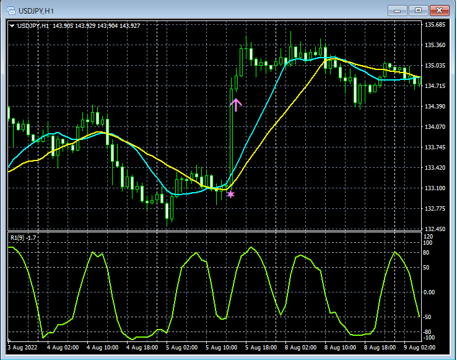Click the 8 Aug 18:00 time label
This screenshot has height=360, width=457.
point(380,348)
